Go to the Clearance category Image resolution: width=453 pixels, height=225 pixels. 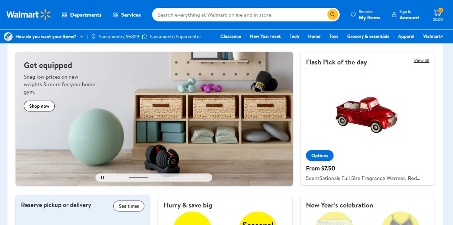231,36
